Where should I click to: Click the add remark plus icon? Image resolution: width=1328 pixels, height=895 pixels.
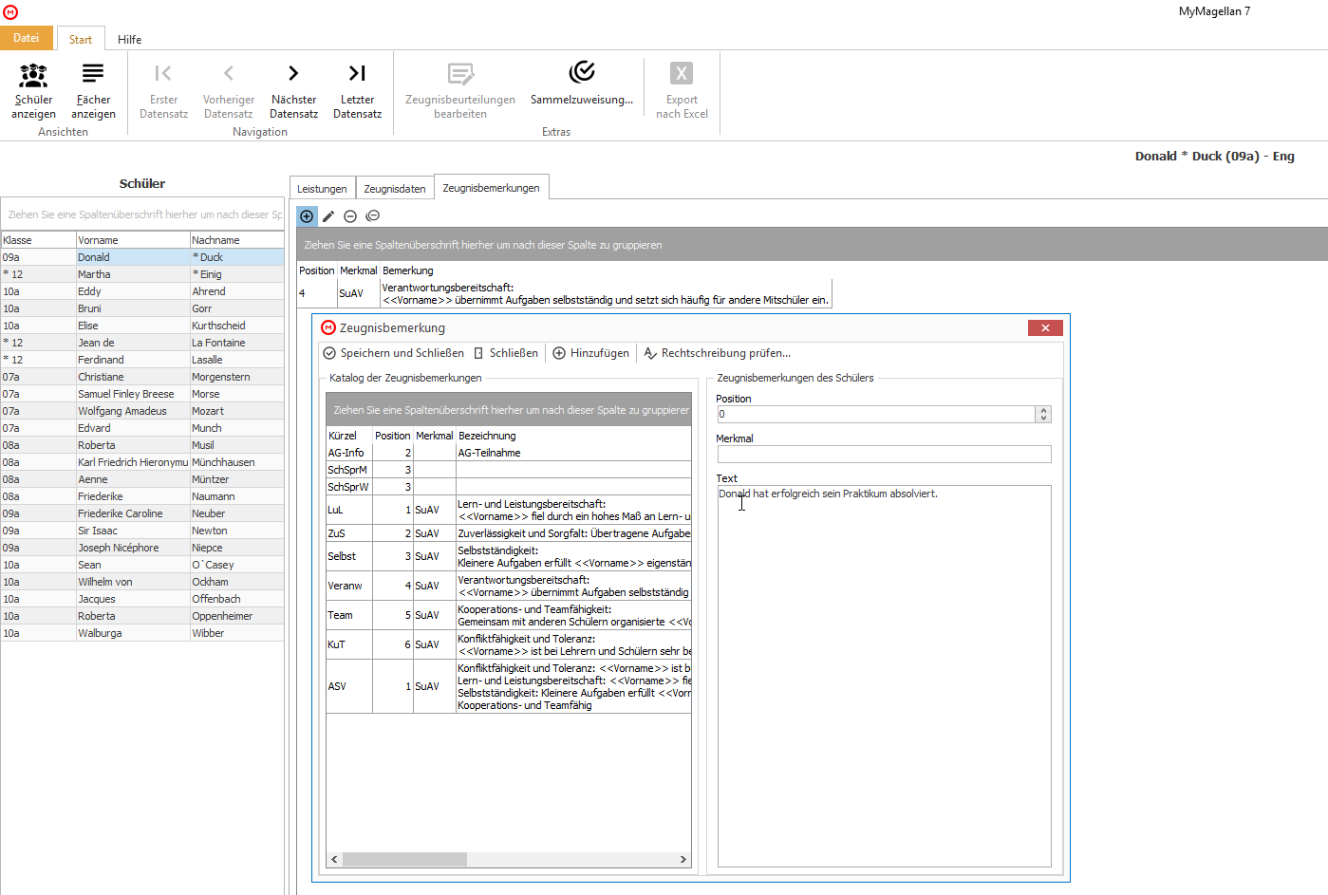[307, 216]
